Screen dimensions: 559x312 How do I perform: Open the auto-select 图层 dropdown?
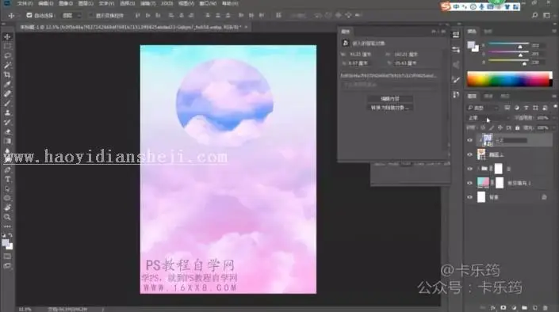coord(71,16)
